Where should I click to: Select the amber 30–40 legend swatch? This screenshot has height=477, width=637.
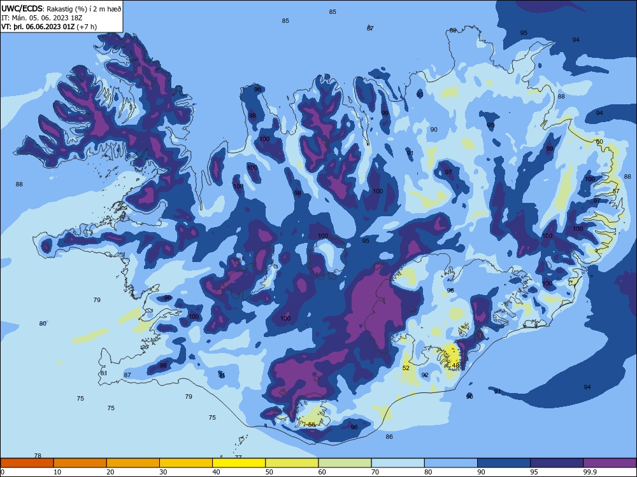[186, 463]
